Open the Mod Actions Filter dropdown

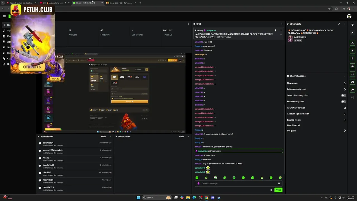(181, 137)
